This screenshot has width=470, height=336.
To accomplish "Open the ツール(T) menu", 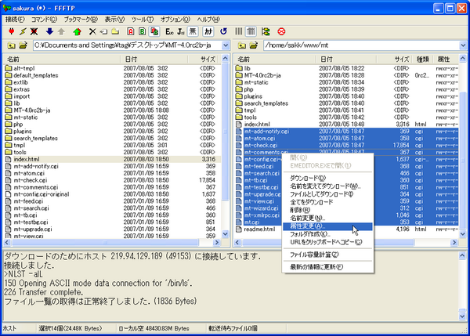I will click(x=143, y=20).
